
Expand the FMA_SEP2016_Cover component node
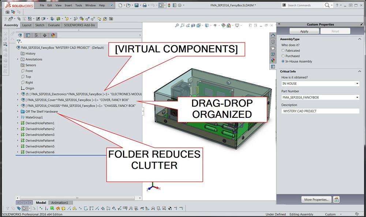click(x=18, y=100)
